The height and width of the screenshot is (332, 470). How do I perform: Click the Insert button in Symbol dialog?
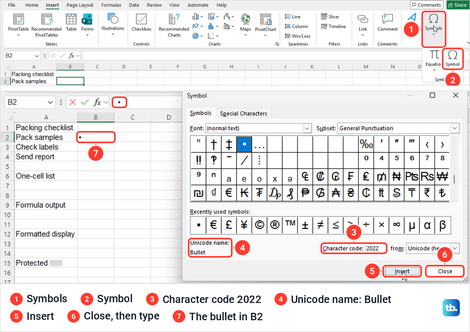click(402, 271)
